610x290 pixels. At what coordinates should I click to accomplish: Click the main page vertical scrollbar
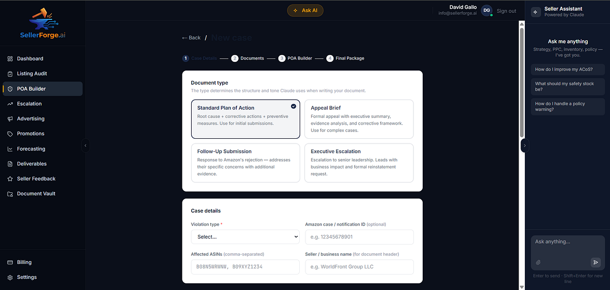[x=521, y=82]
